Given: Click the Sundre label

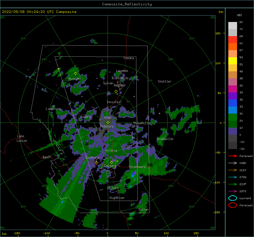Looking at the screenshot, I should click(86, 117).
